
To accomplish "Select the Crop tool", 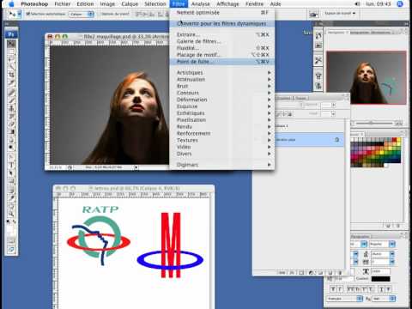I will pyautogui.click(x=11, y=75).
